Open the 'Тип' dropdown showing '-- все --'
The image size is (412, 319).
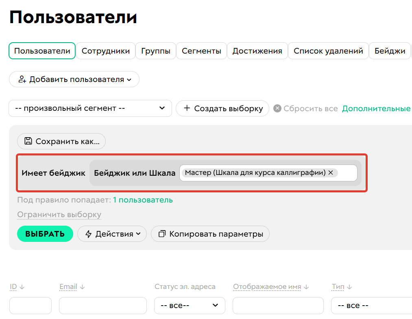(x=371, y=306)
